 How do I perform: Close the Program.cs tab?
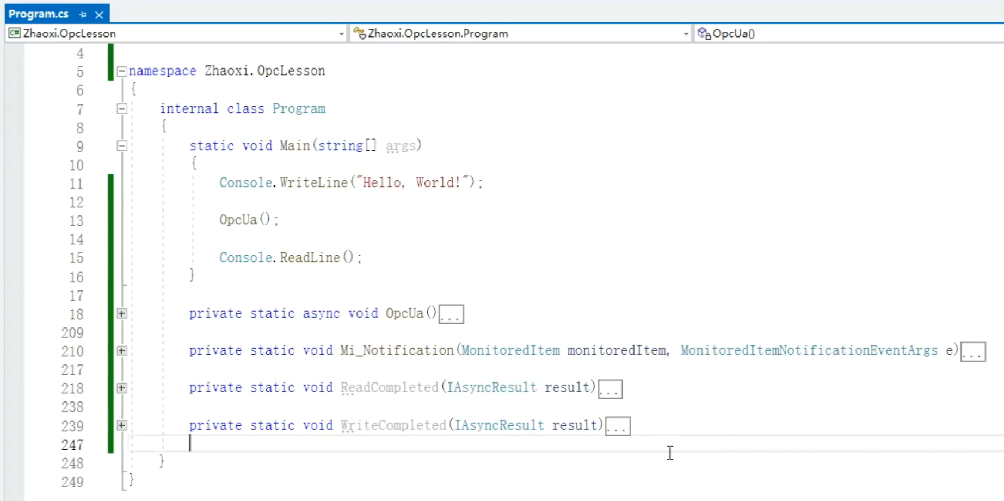tap(99, 15)
